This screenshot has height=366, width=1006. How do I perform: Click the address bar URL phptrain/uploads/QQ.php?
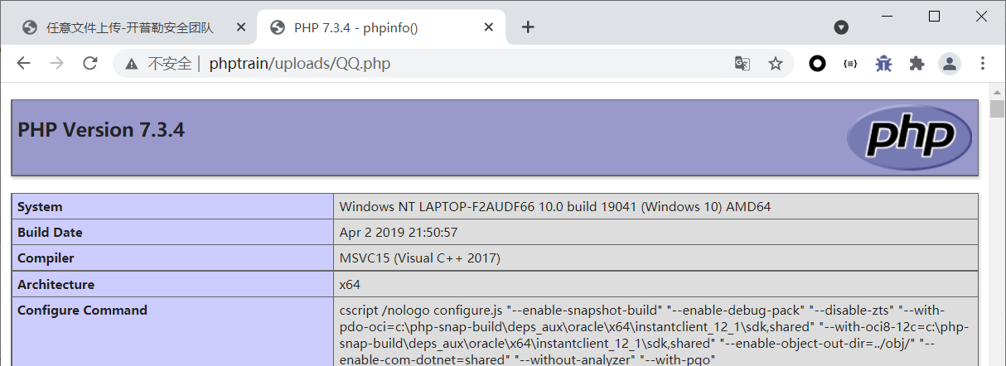[x=300, y=64]
